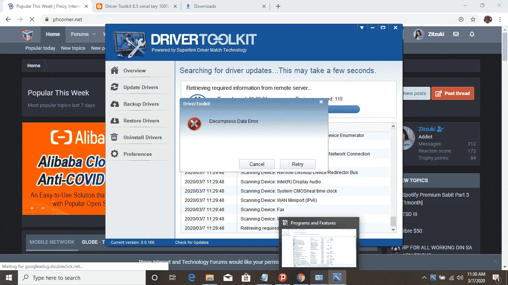Click the volume speaker icon in system tray
This screenshot has width=508, height=285.
[x=460, y=278]
